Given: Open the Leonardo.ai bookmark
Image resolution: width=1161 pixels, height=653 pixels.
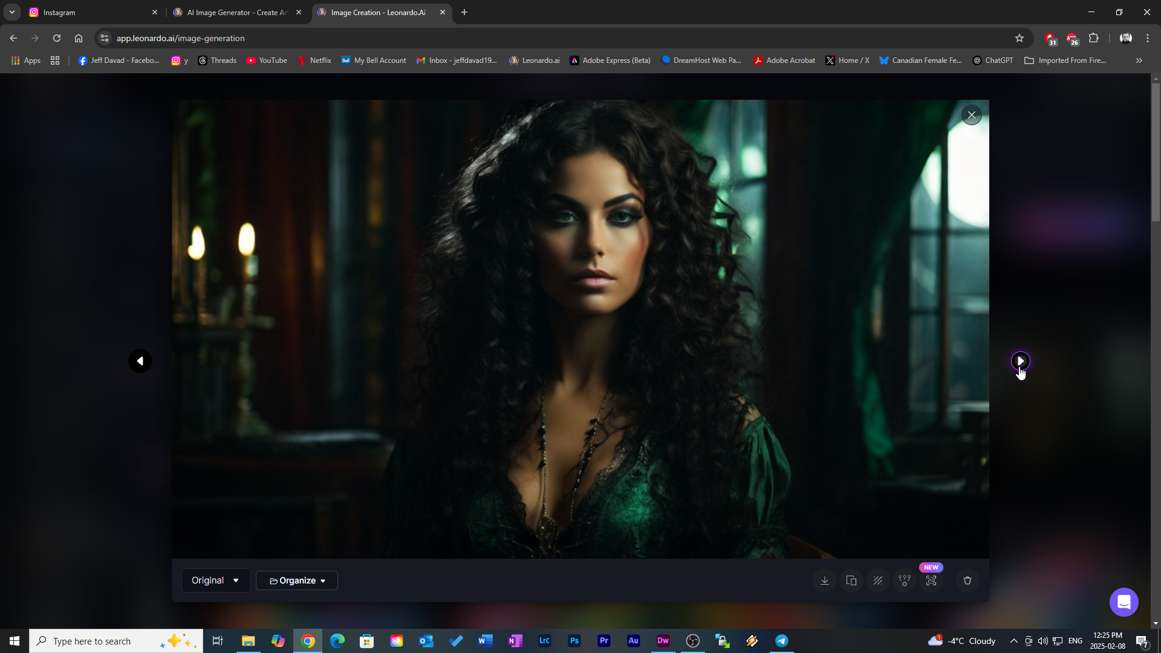Looking at the screenshot, I should tap(535, 60).
